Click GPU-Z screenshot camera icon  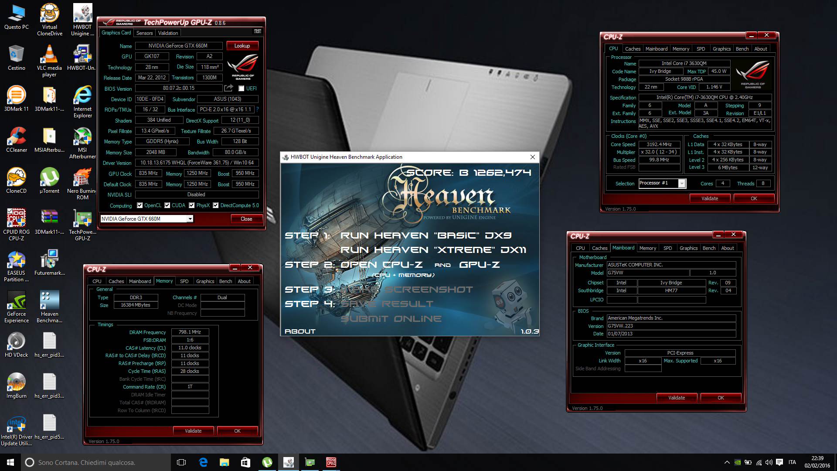(x=258, y=32)
